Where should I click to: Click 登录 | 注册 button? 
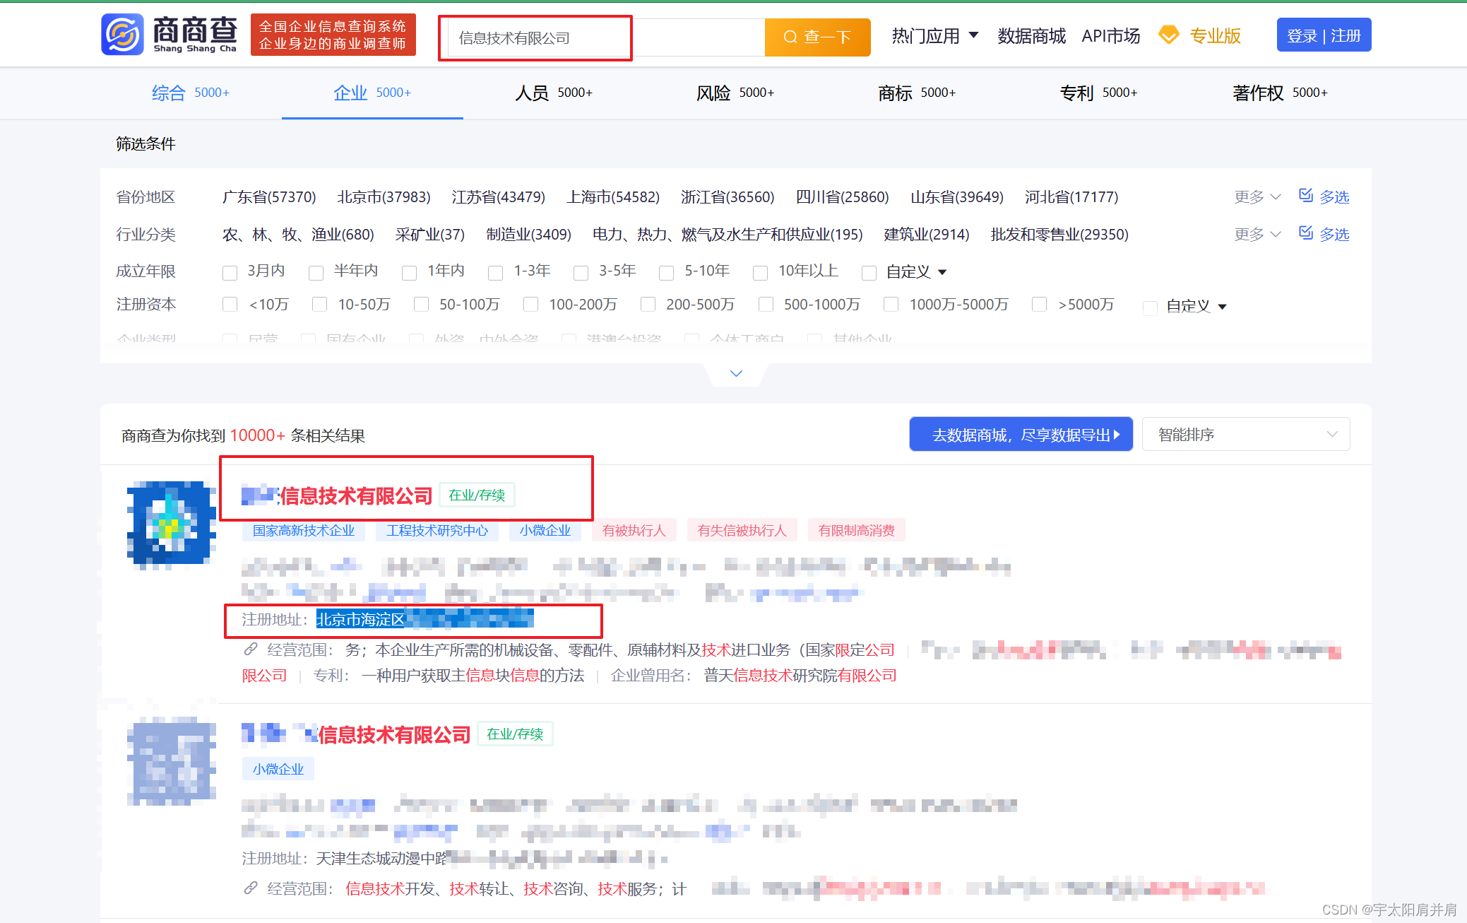click(x=1324, y=35)
